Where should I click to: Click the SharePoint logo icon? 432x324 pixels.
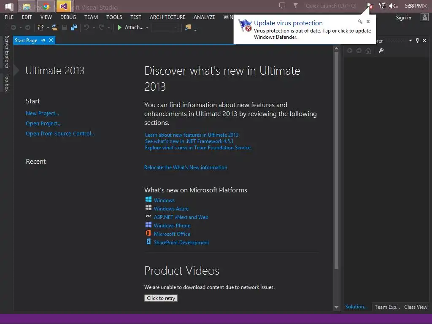pos(148,242)
